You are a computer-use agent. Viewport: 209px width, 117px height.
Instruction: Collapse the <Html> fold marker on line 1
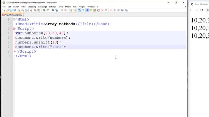14,19
